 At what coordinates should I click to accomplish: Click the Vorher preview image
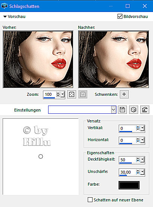[x=38, y=59]
